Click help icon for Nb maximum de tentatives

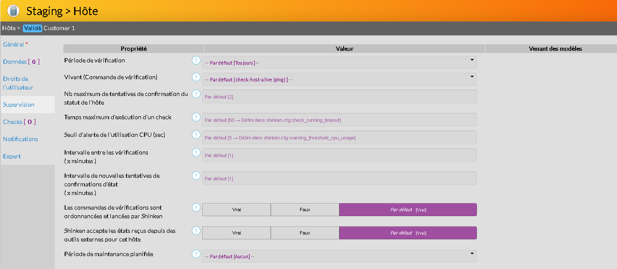196,94
